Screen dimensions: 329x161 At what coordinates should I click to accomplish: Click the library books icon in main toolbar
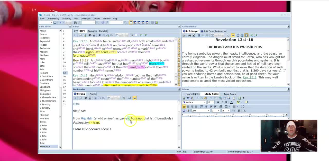coord(156,23)
